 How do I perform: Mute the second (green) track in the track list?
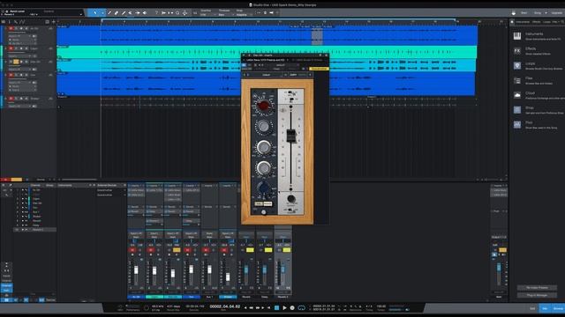[11, 48]
